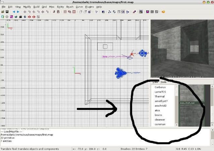Click the texture folder list down arrow
214x151 pixels.
177,125
